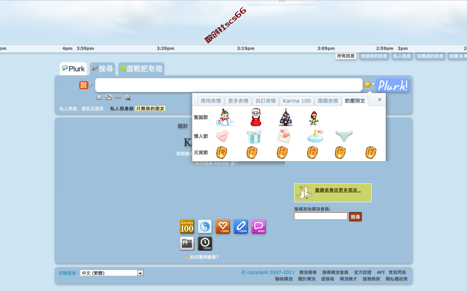Screen dimensions: 467x291
Task: Insert the 和平 sky lantern emoticon
Action: click(340, 152)
